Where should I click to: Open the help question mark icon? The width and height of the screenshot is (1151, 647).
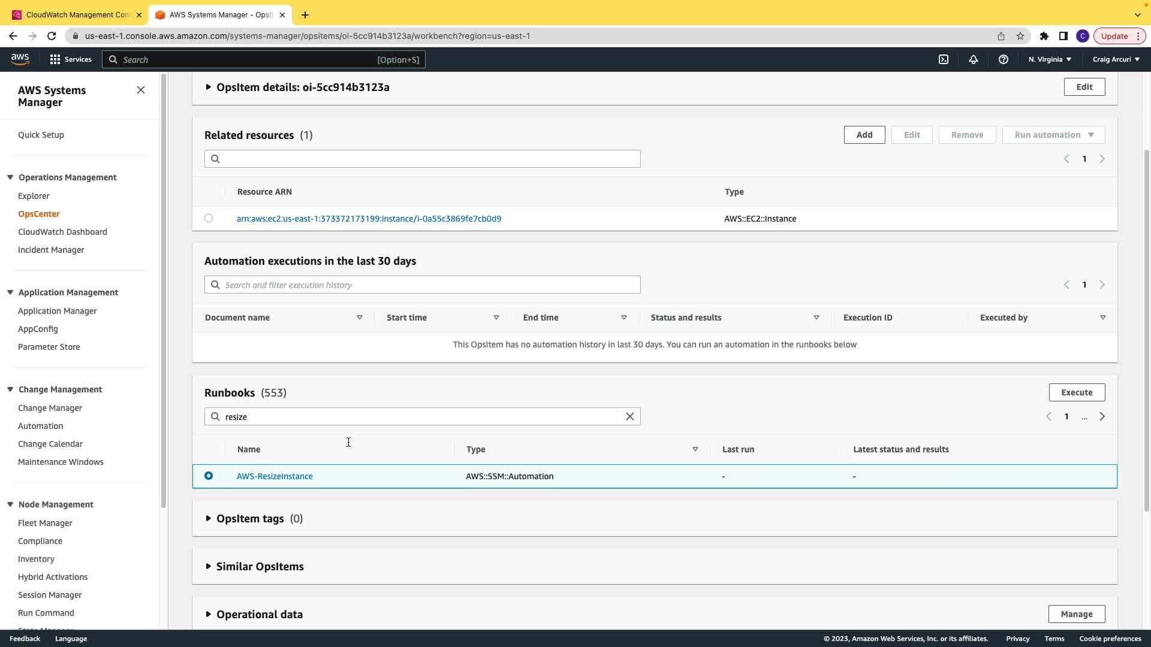[x=1004, y=59]
